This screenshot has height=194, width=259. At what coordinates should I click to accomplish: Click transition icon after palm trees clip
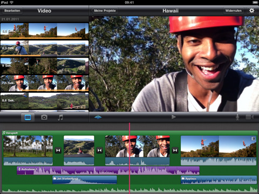pos(58,150)
